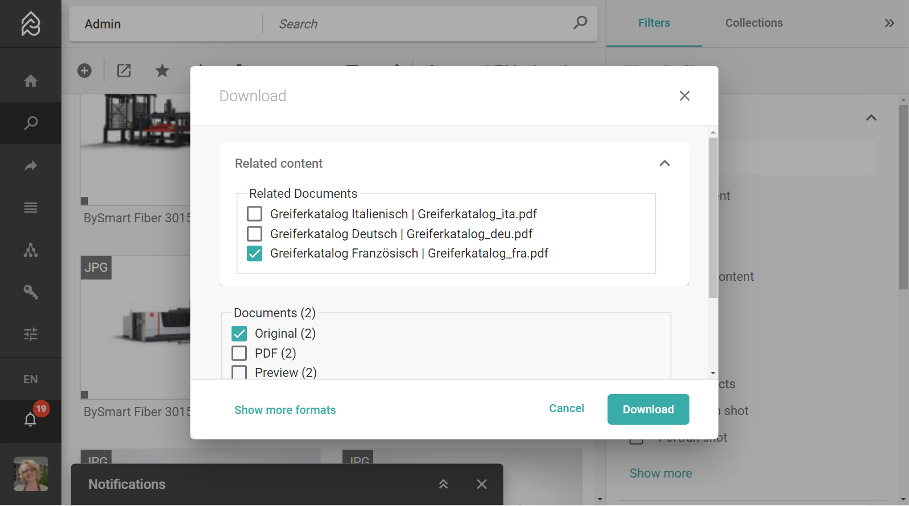The height and width of the screenshot is (506, 909).
Task: Open the notifications bell with 19 badge
Action: (x=31, y=420)
